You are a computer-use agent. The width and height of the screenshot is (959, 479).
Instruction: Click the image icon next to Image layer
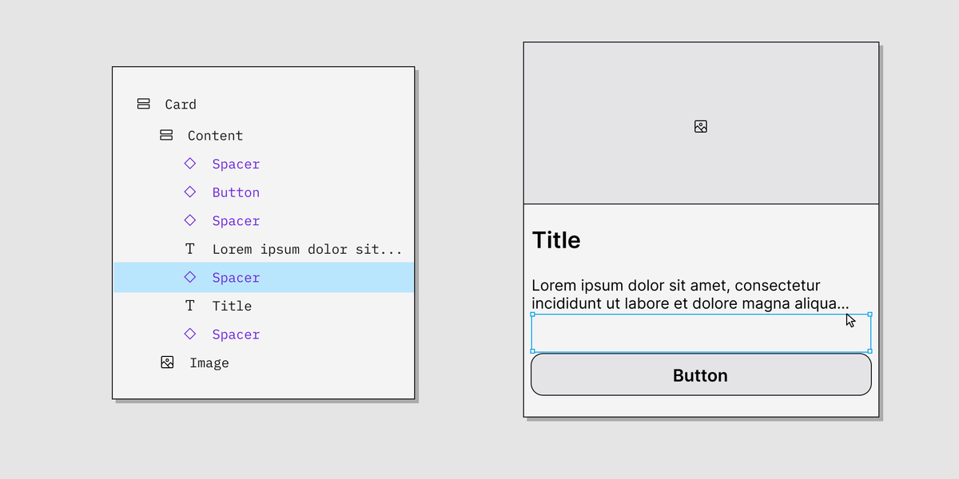(167, 362)
